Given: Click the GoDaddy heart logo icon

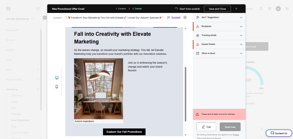Looking at the screenshot, I should coord(8,9).
